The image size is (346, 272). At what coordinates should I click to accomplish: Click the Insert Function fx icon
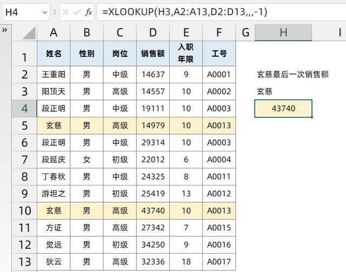click(x=89, y=12)
